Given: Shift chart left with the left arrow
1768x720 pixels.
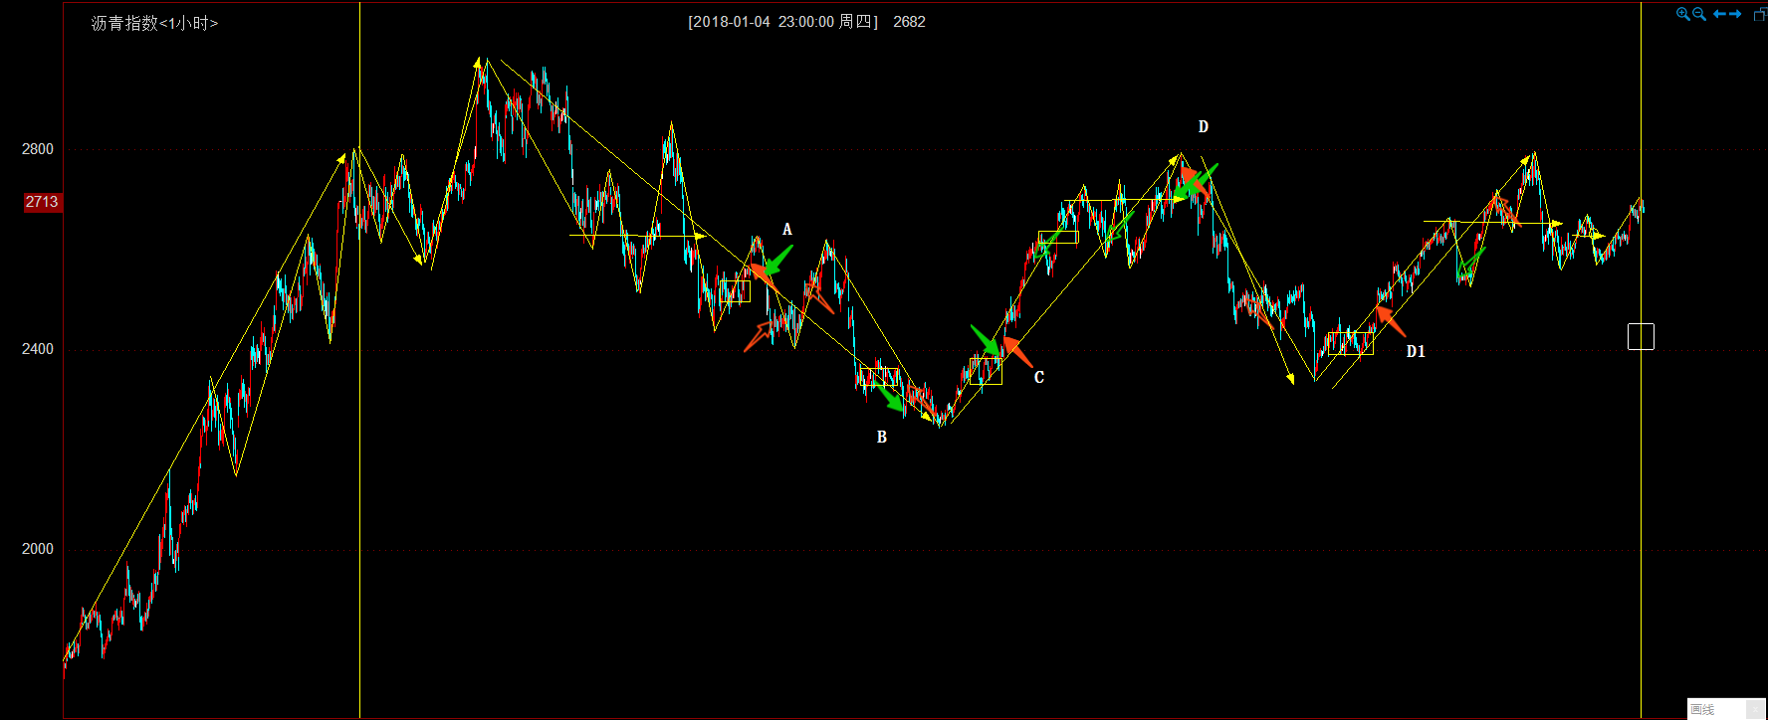Looking at the screenshot, I should [x=1719, y=14].
